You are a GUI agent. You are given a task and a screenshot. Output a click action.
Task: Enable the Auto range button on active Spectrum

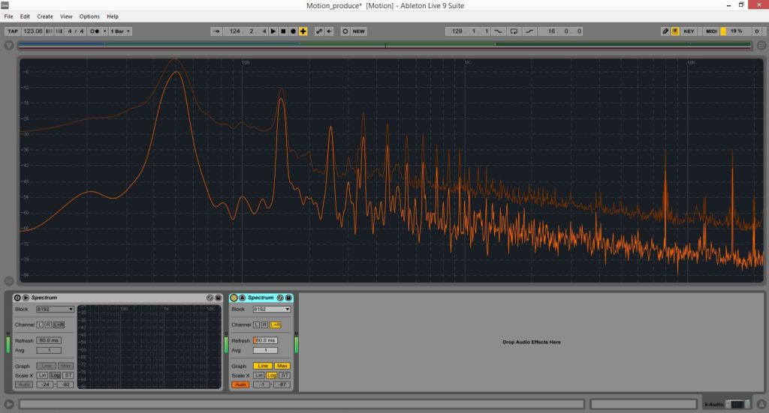point(240,385)
